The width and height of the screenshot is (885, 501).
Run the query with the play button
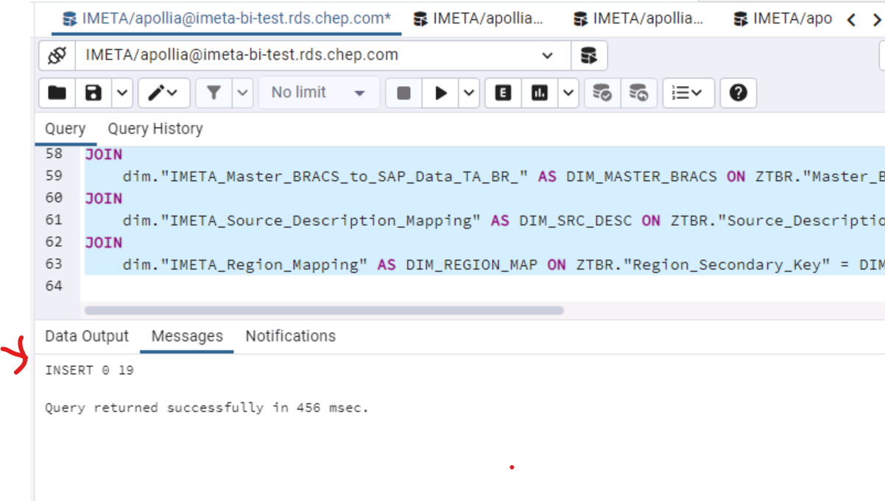pos(441,93)
